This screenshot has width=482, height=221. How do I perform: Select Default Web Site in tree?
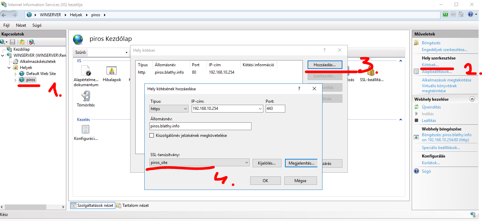tap(41, 74)
